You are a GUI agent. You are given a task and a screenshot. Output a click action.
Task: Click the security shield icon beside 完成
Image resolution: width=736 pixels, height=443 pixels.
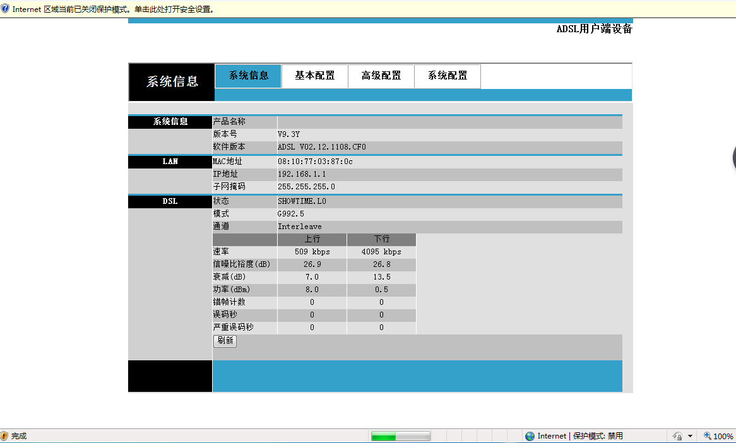coord(4,436)
